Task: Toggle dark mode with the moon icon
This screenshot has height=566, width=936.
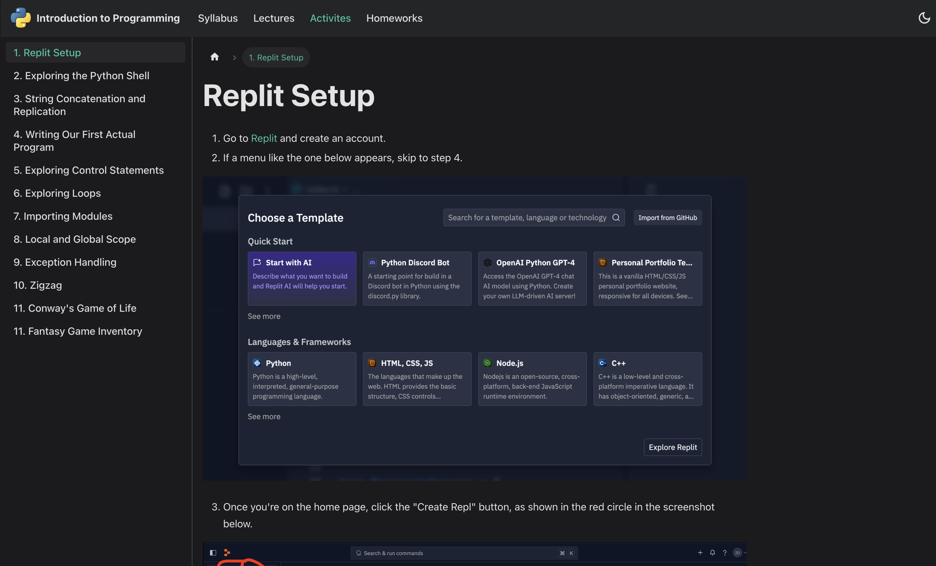Action: click(924, 18)
